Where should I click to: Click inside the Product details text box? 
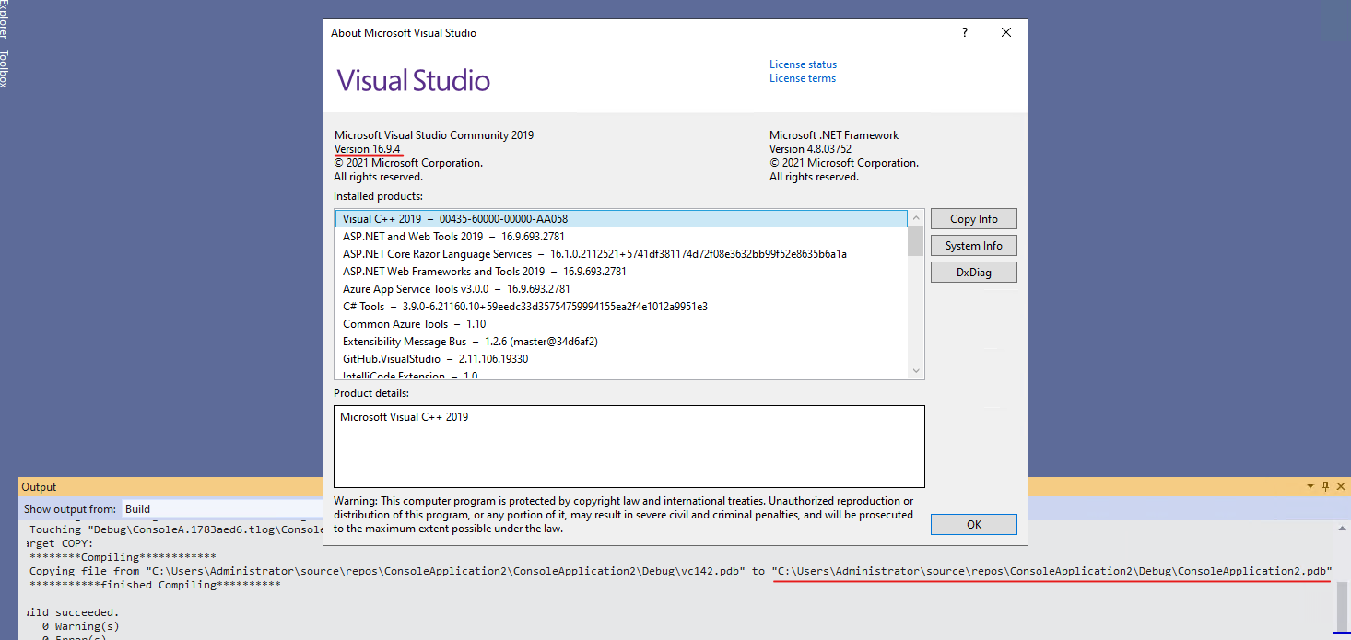tap(629, 447)
